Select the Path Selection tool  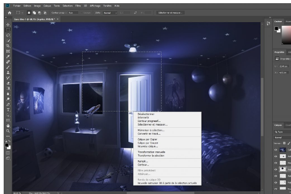click(8, 115)
